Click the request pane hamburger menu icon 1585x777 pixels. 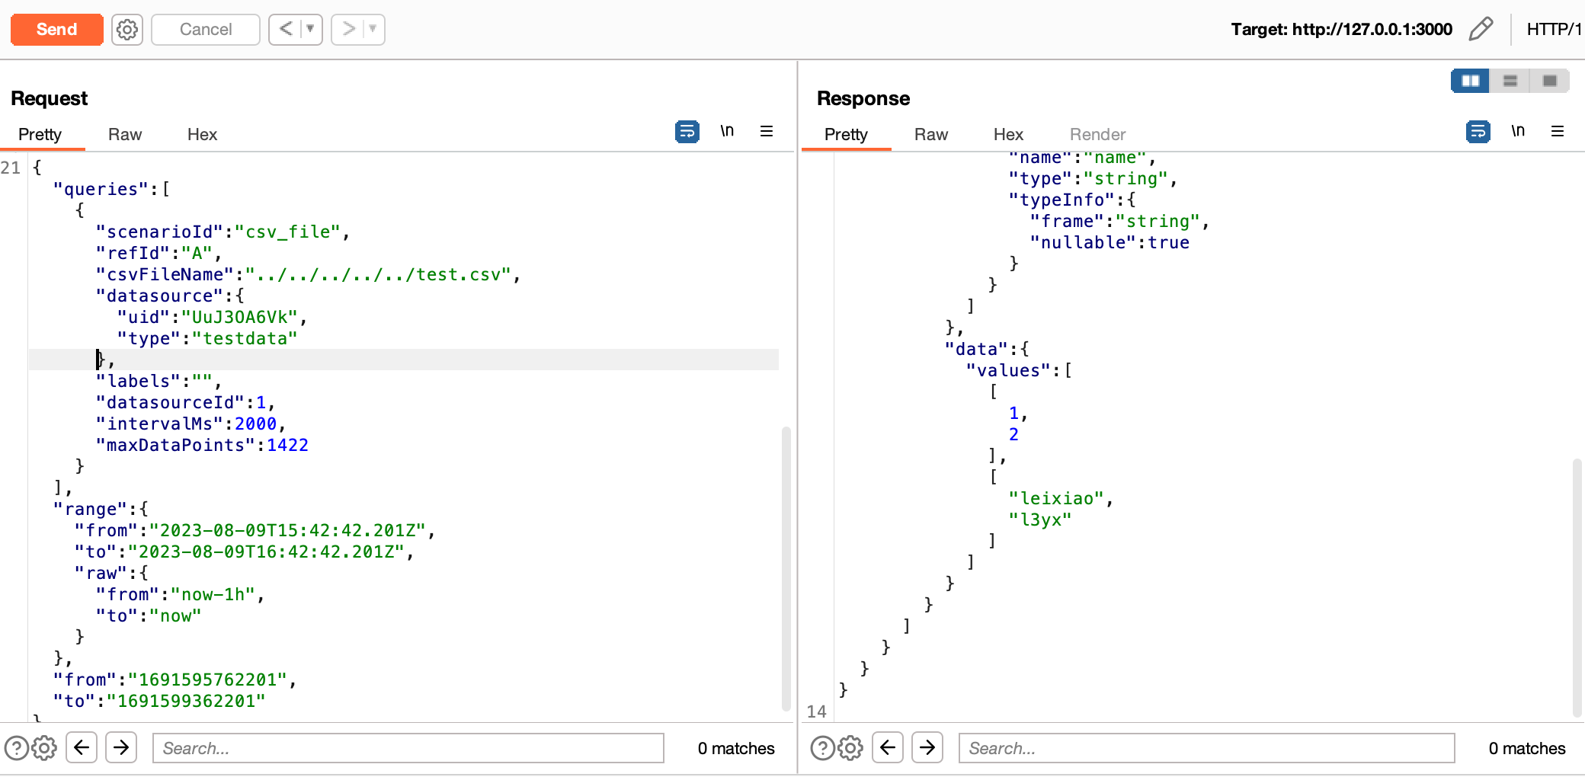767,132
